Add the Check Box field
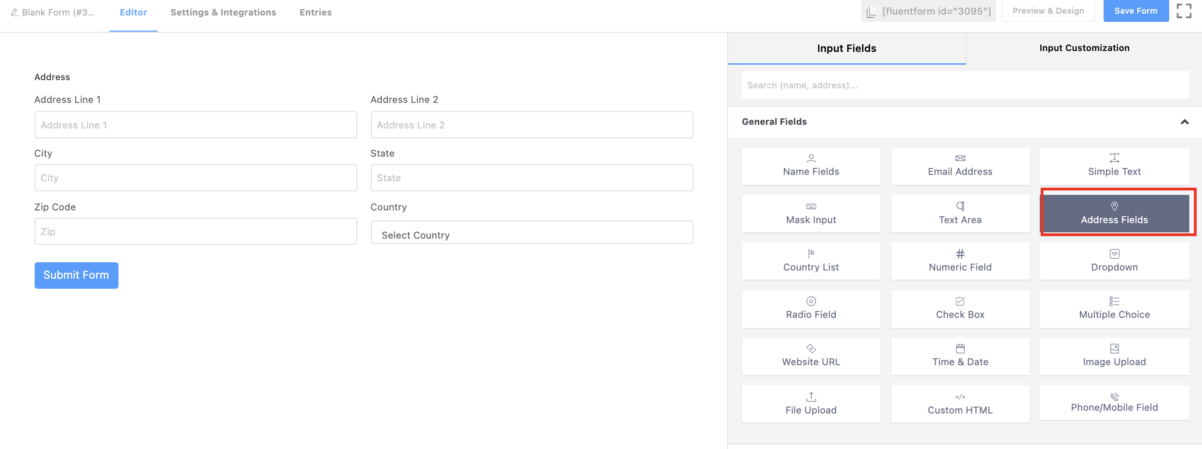This screenshot has width=1202, height=449. [x=960, y=309]
